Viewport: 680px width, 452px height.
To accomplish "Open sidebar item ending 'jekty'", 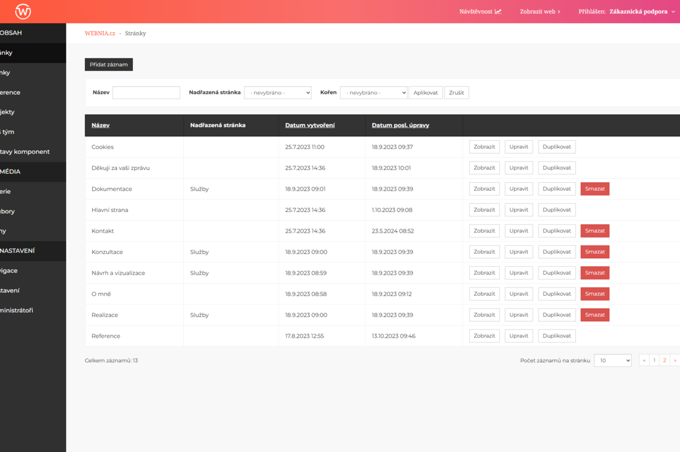I will 33,112.
